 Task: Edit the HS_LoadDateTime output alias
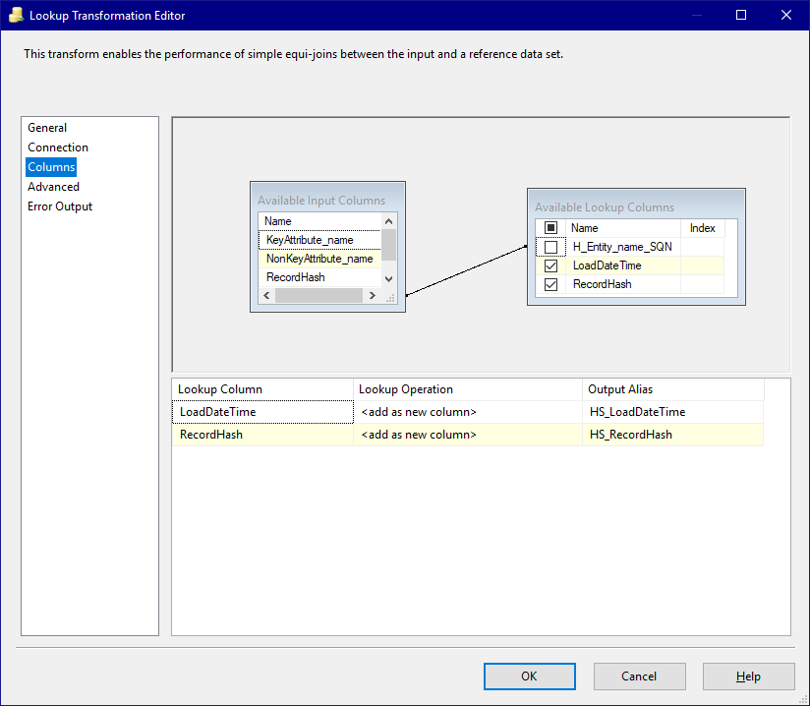(673, 412)
